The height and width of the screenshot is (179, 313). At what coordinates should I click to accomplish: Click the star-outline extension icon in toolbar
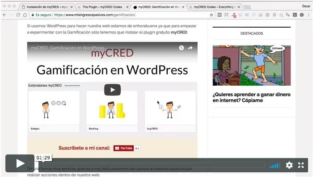281,15
